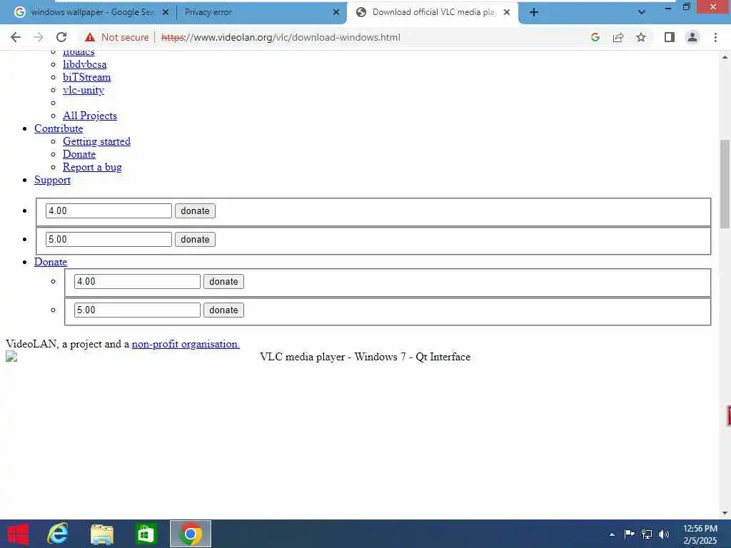Open the Not secure warning indicator
Screen dimensions: 731x548
[x=116, y=37]
